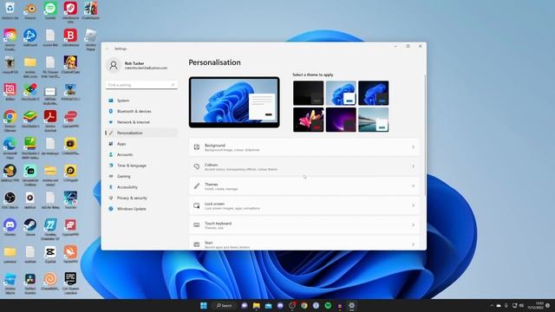This screenshot has width=555, height=312.
Task: Show hidden system tray icons
Action: pos(492,305)
